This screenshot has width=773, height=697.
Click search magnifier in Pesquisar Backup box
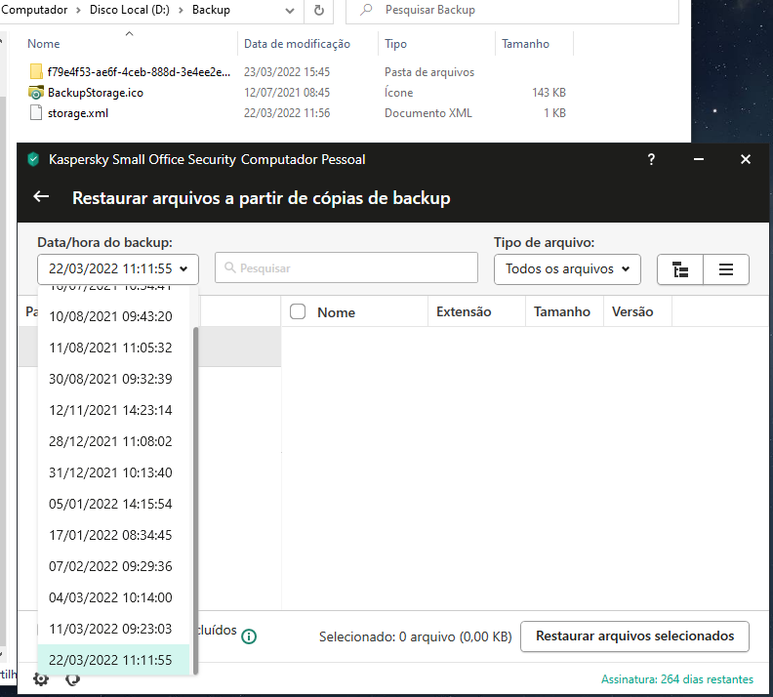point(366,10)
